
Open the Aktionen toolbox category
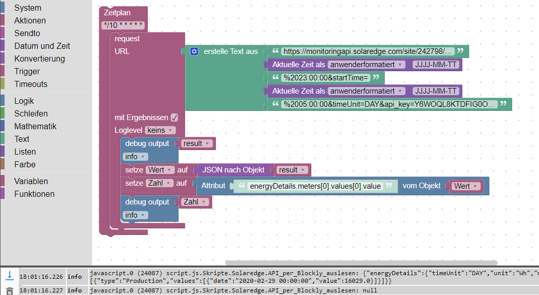30,20
